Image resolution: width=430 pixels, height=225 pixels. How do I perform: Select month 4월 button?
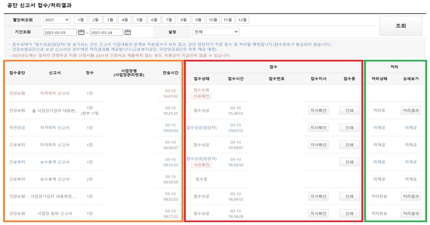point(125,20)
